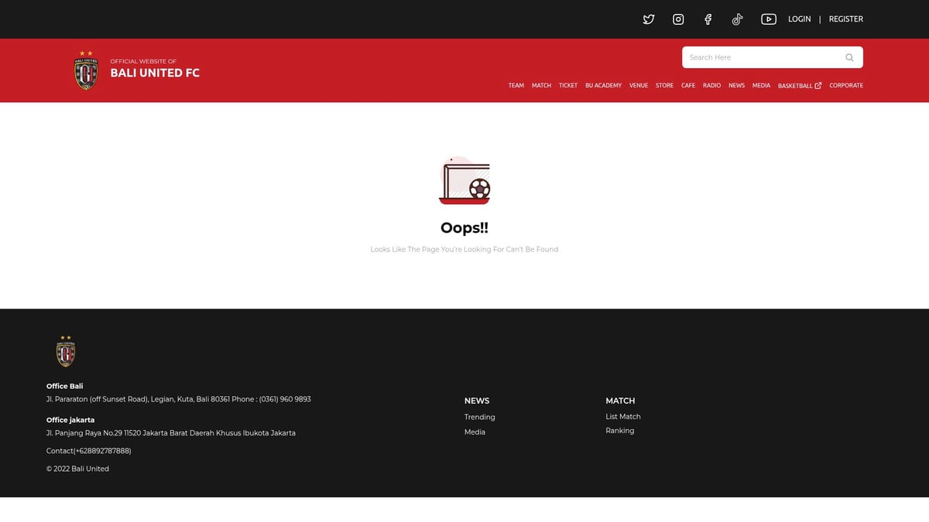The width and height of the screenshot is (929, 522).
Task: Open the CAFE menu item
Action: click(688, 86)
